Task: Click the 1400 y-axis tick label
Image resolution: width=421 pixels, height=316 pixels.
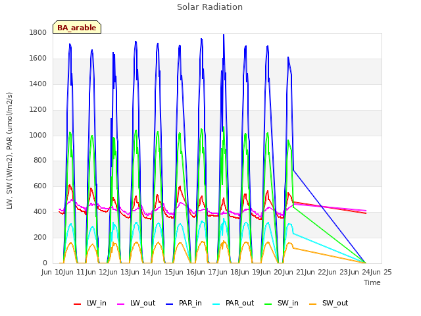Action: click(x=38, y=84)
